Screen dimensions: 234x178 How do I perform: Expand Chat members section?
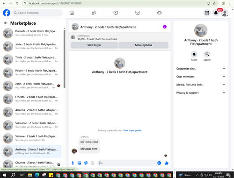(201, 77)
